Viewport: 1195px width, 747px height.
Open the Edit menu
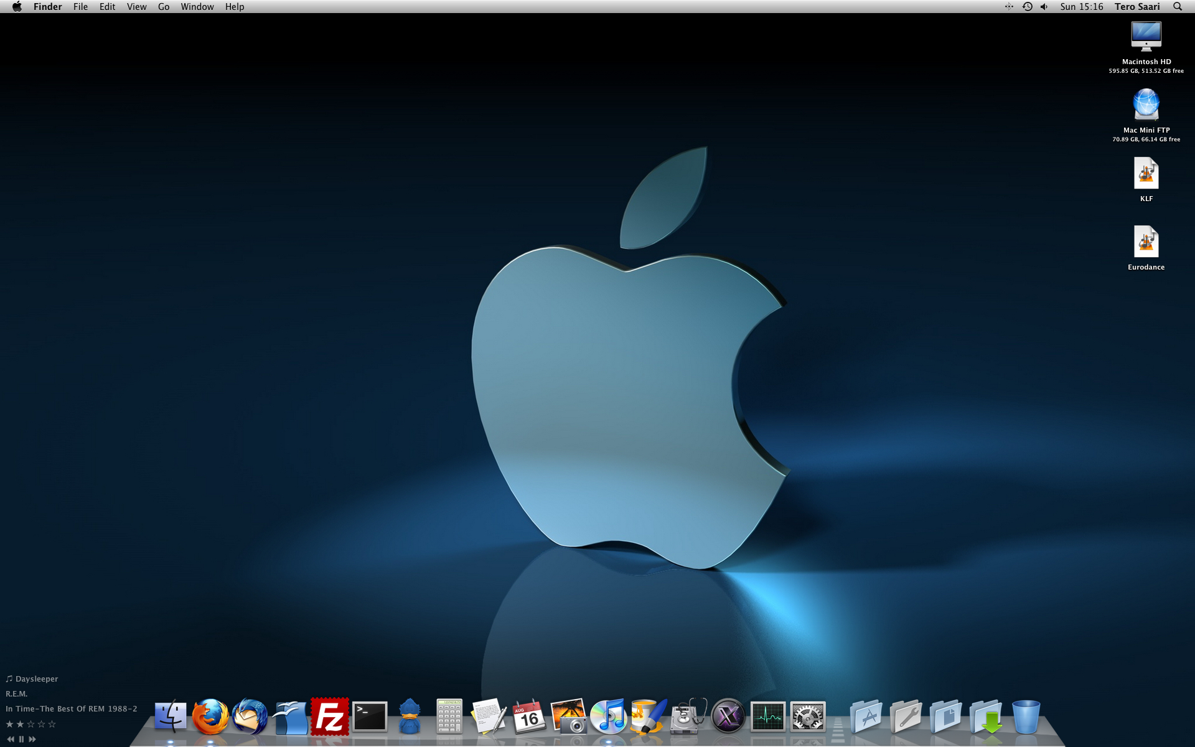coord(107,7)
